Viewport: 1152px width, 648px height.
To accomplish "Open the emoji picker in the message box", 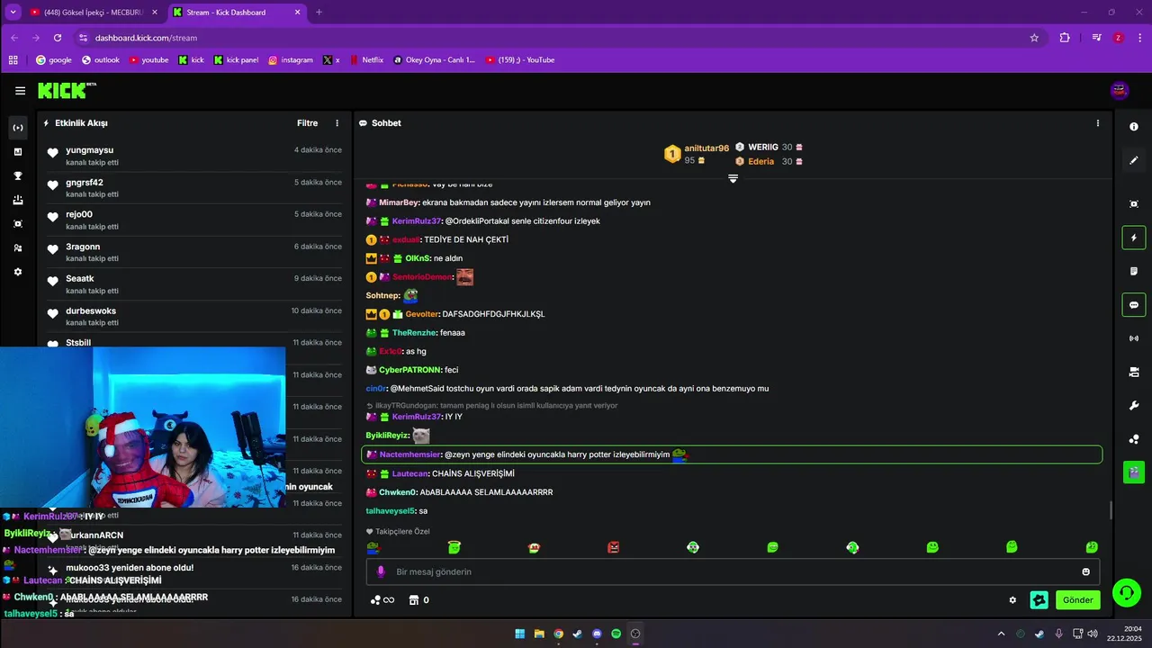I will point(1086,571).
